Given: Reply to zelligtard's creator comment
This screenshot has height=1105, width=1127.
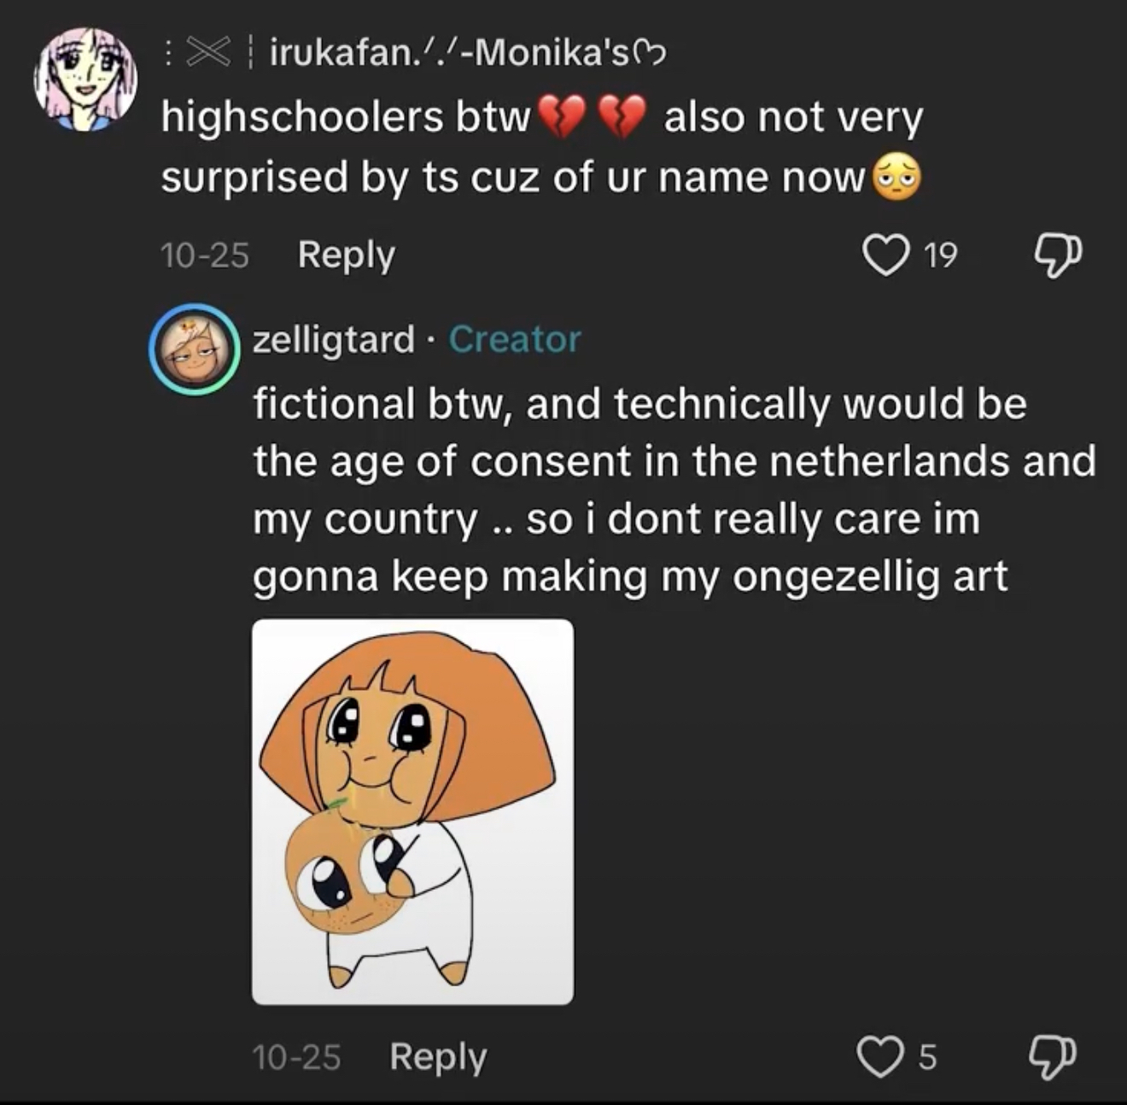Looking at the screenshot, I should click(438, 1057).
